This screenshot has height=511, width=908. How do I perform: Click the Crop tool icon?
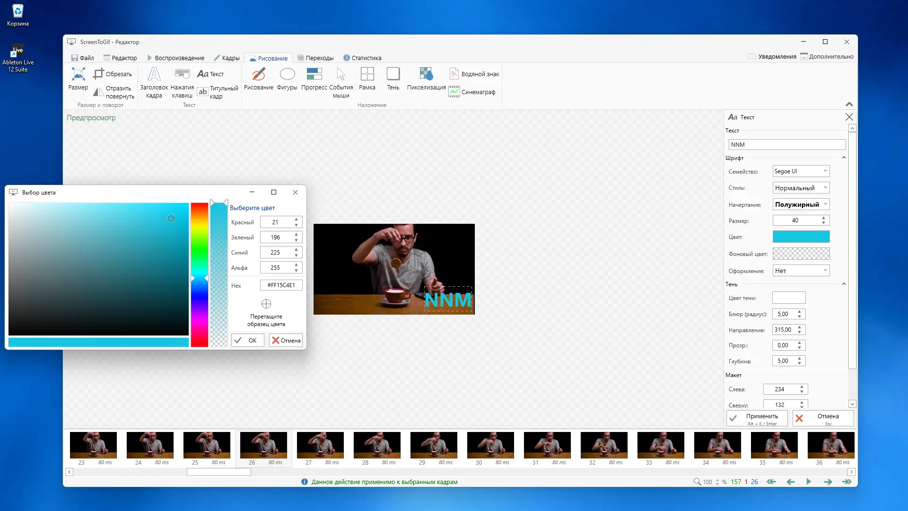coord(98,74)
